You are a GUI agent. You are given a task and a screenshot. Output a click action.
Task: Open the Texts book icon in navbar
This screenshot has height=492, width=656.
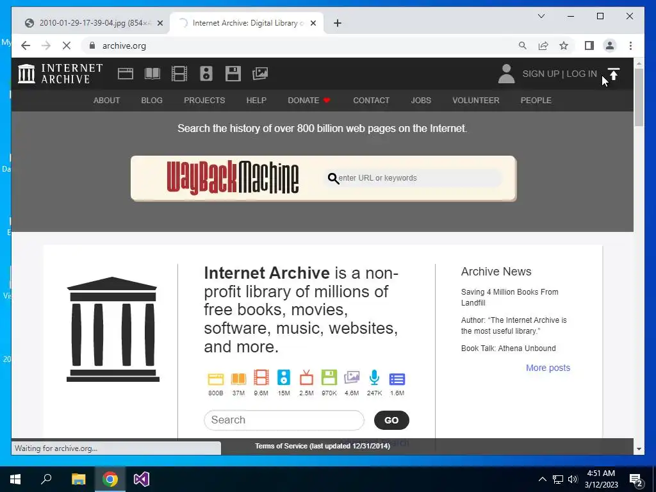coord(152,74)
